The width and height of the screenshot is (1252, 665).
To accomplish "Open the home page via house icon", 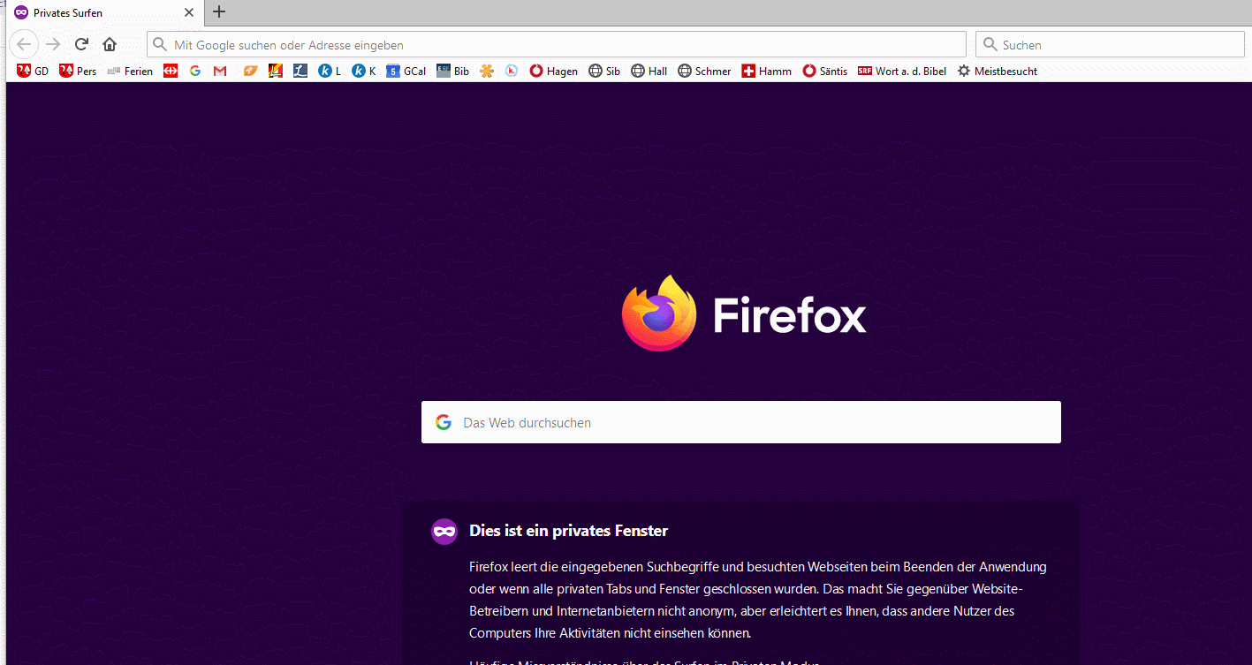I will (x=110, y=44).
